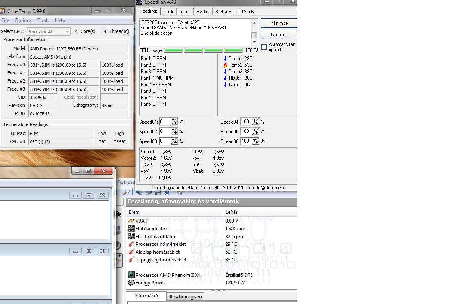Select the Információ tab at the bottom
The height and width of the screenshot is (304, 469).
coord(146,295)
